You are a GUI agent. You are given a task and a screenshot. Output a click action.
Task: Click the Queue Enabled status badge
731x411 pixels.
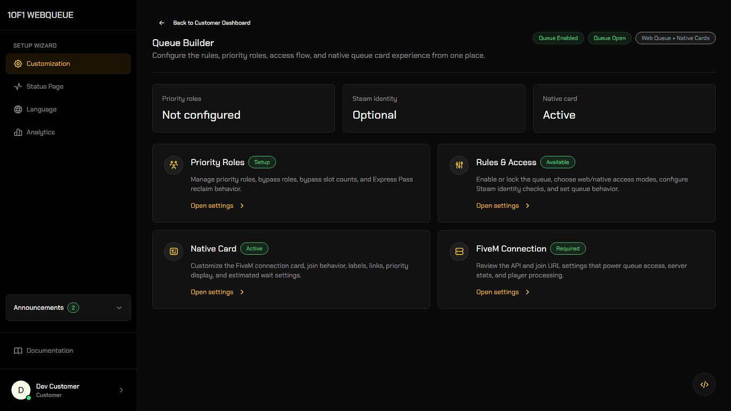[x=558, y=38]
